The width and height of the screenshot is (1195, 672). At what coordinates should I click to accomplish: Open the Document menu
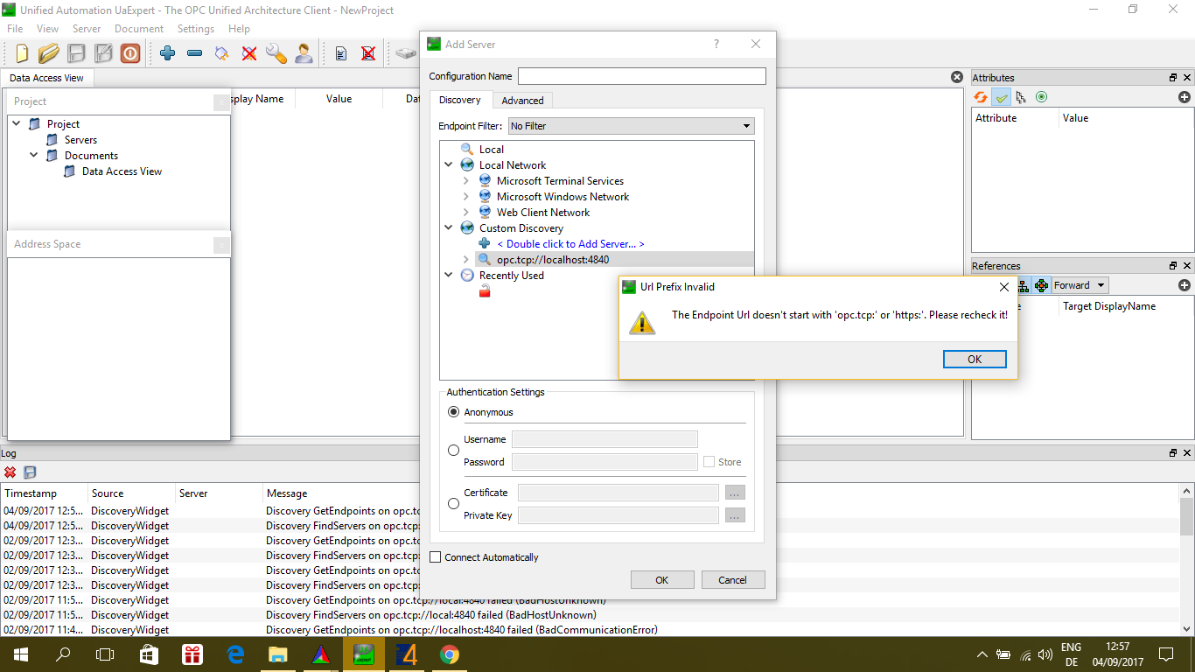[139, 29]
